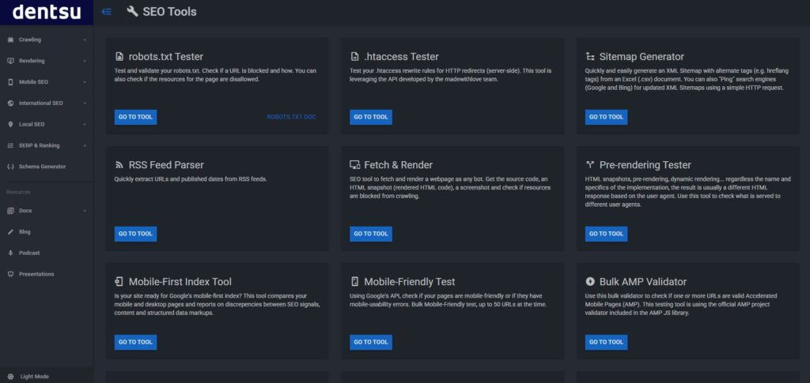Open the Local SEO sidebar menu

47,124
